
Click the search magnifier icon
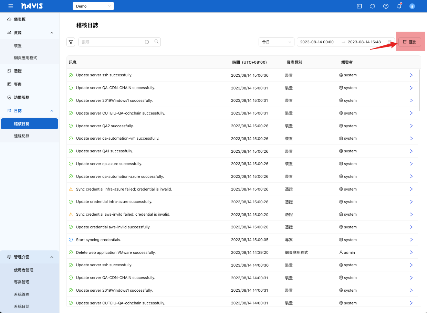point(156,42)
